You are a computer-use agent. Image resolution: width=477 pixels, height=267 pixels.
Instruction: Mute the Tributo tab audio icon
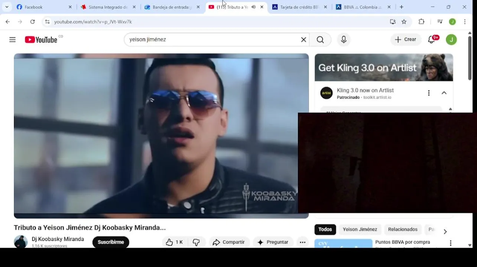point(253,7)
